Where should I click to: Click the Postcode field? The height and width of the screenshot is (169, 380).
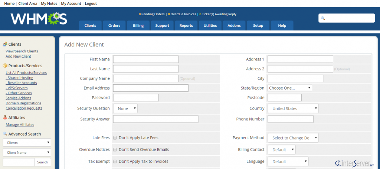coord(285,98)
